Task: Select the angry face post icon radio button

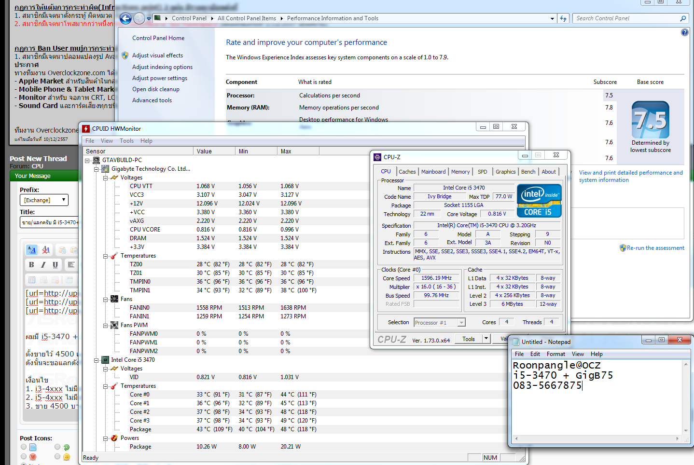Action: click(x=24, y=456)
